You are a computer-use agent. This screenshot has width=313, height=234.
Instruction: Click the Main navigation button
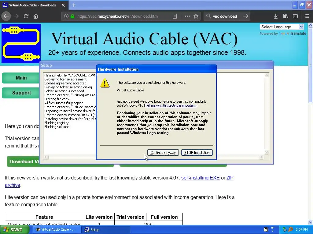tap(21, 78)
